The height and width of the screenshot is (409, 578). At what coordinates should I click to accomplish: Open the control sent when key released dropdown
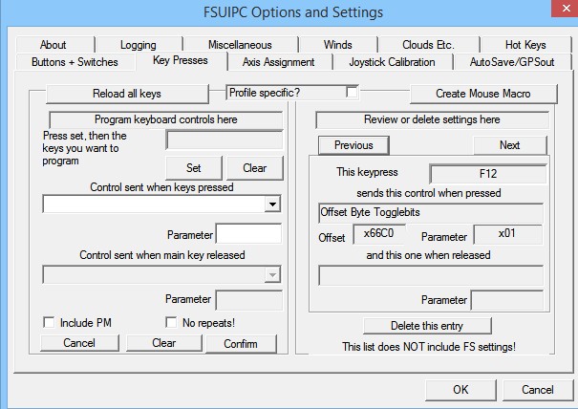pos(272,274)
